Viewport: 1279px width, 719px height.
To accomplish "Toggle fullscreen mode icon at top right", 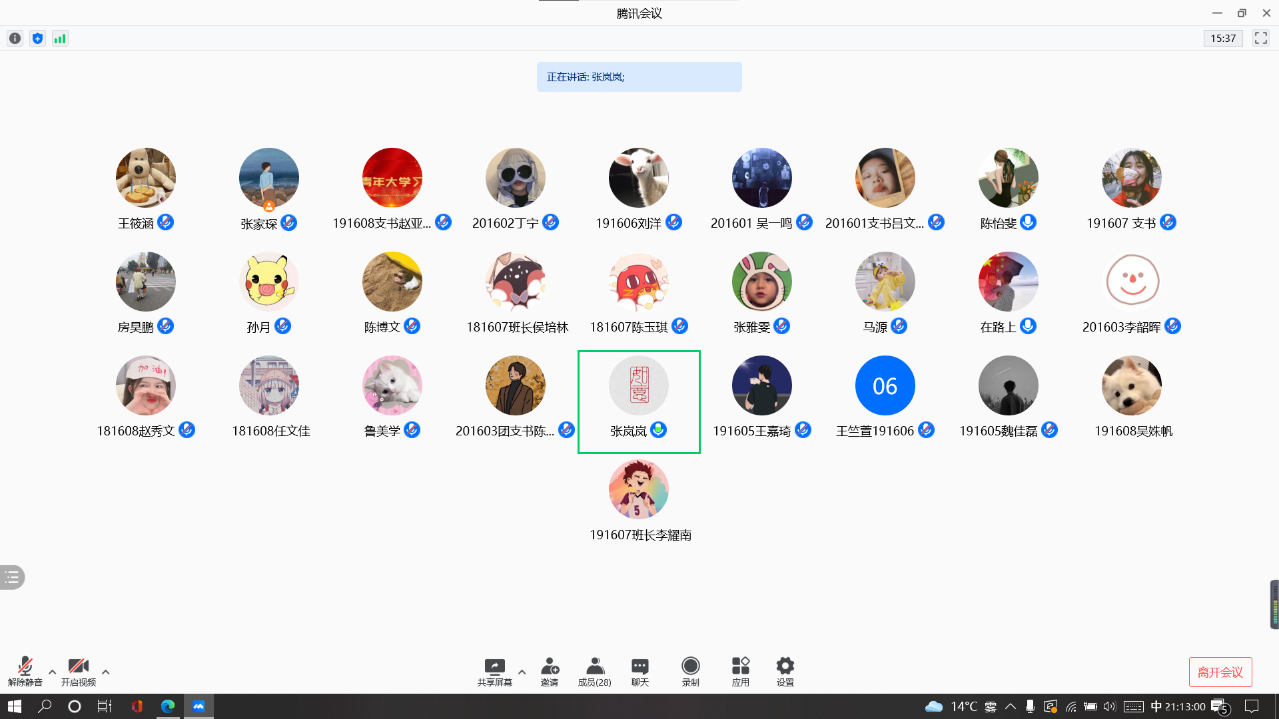I will click(1260, 39).
